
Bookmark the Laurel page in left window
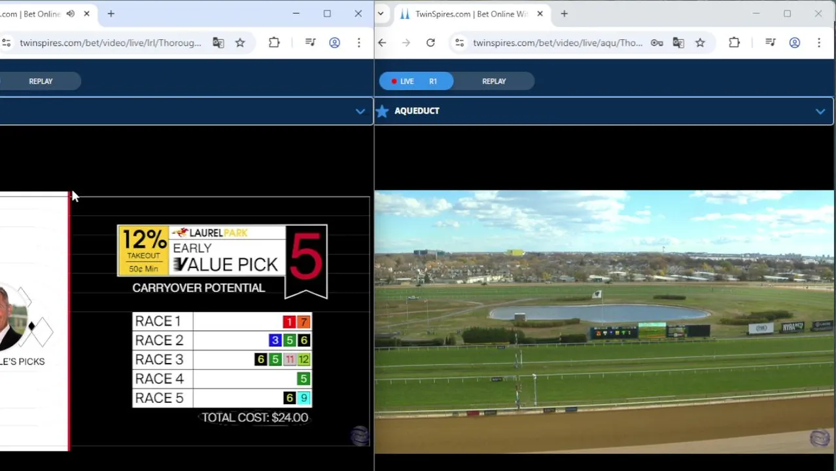[x=240, y=43]
